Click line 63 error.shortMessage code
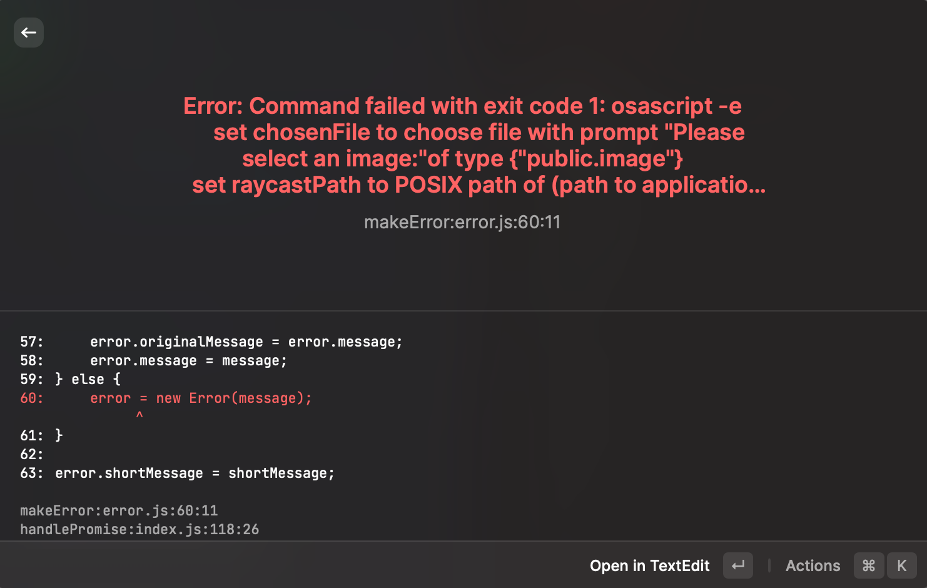This screenshot has height=588, width=927. click(x=195, y=473)
